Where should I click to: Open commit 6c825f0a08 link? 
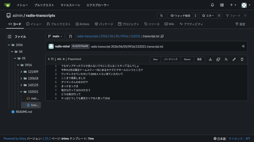coord(80,46)
